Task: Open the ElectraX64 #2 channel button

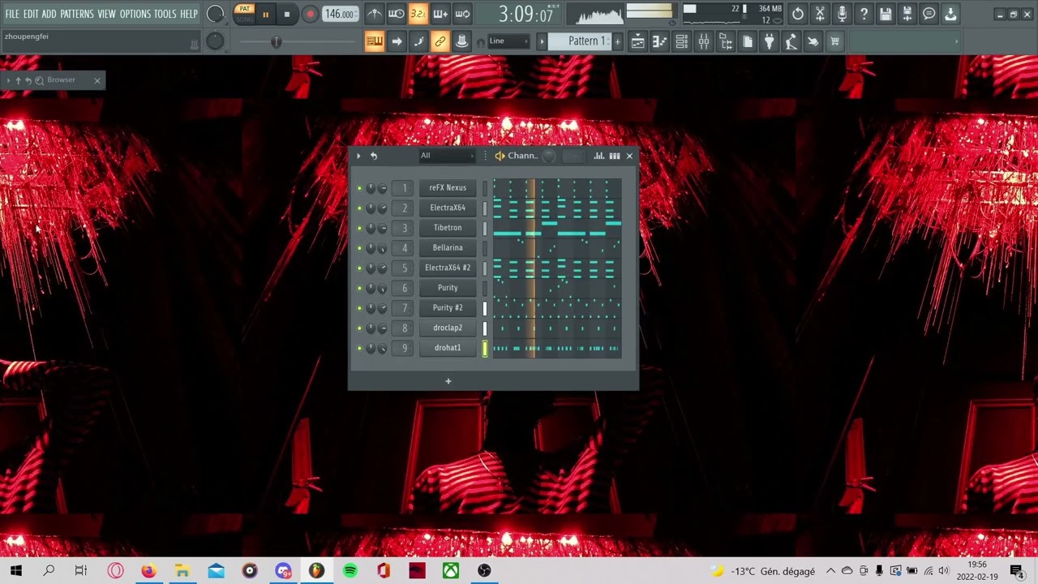Action: tap(448, 268)
